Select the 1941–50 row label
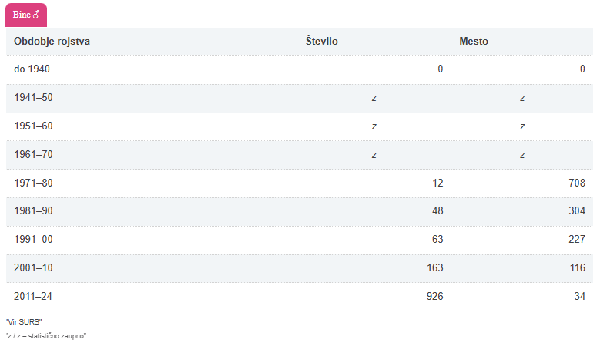The height and width of the screenshot is (343, 600). point(33,98)
